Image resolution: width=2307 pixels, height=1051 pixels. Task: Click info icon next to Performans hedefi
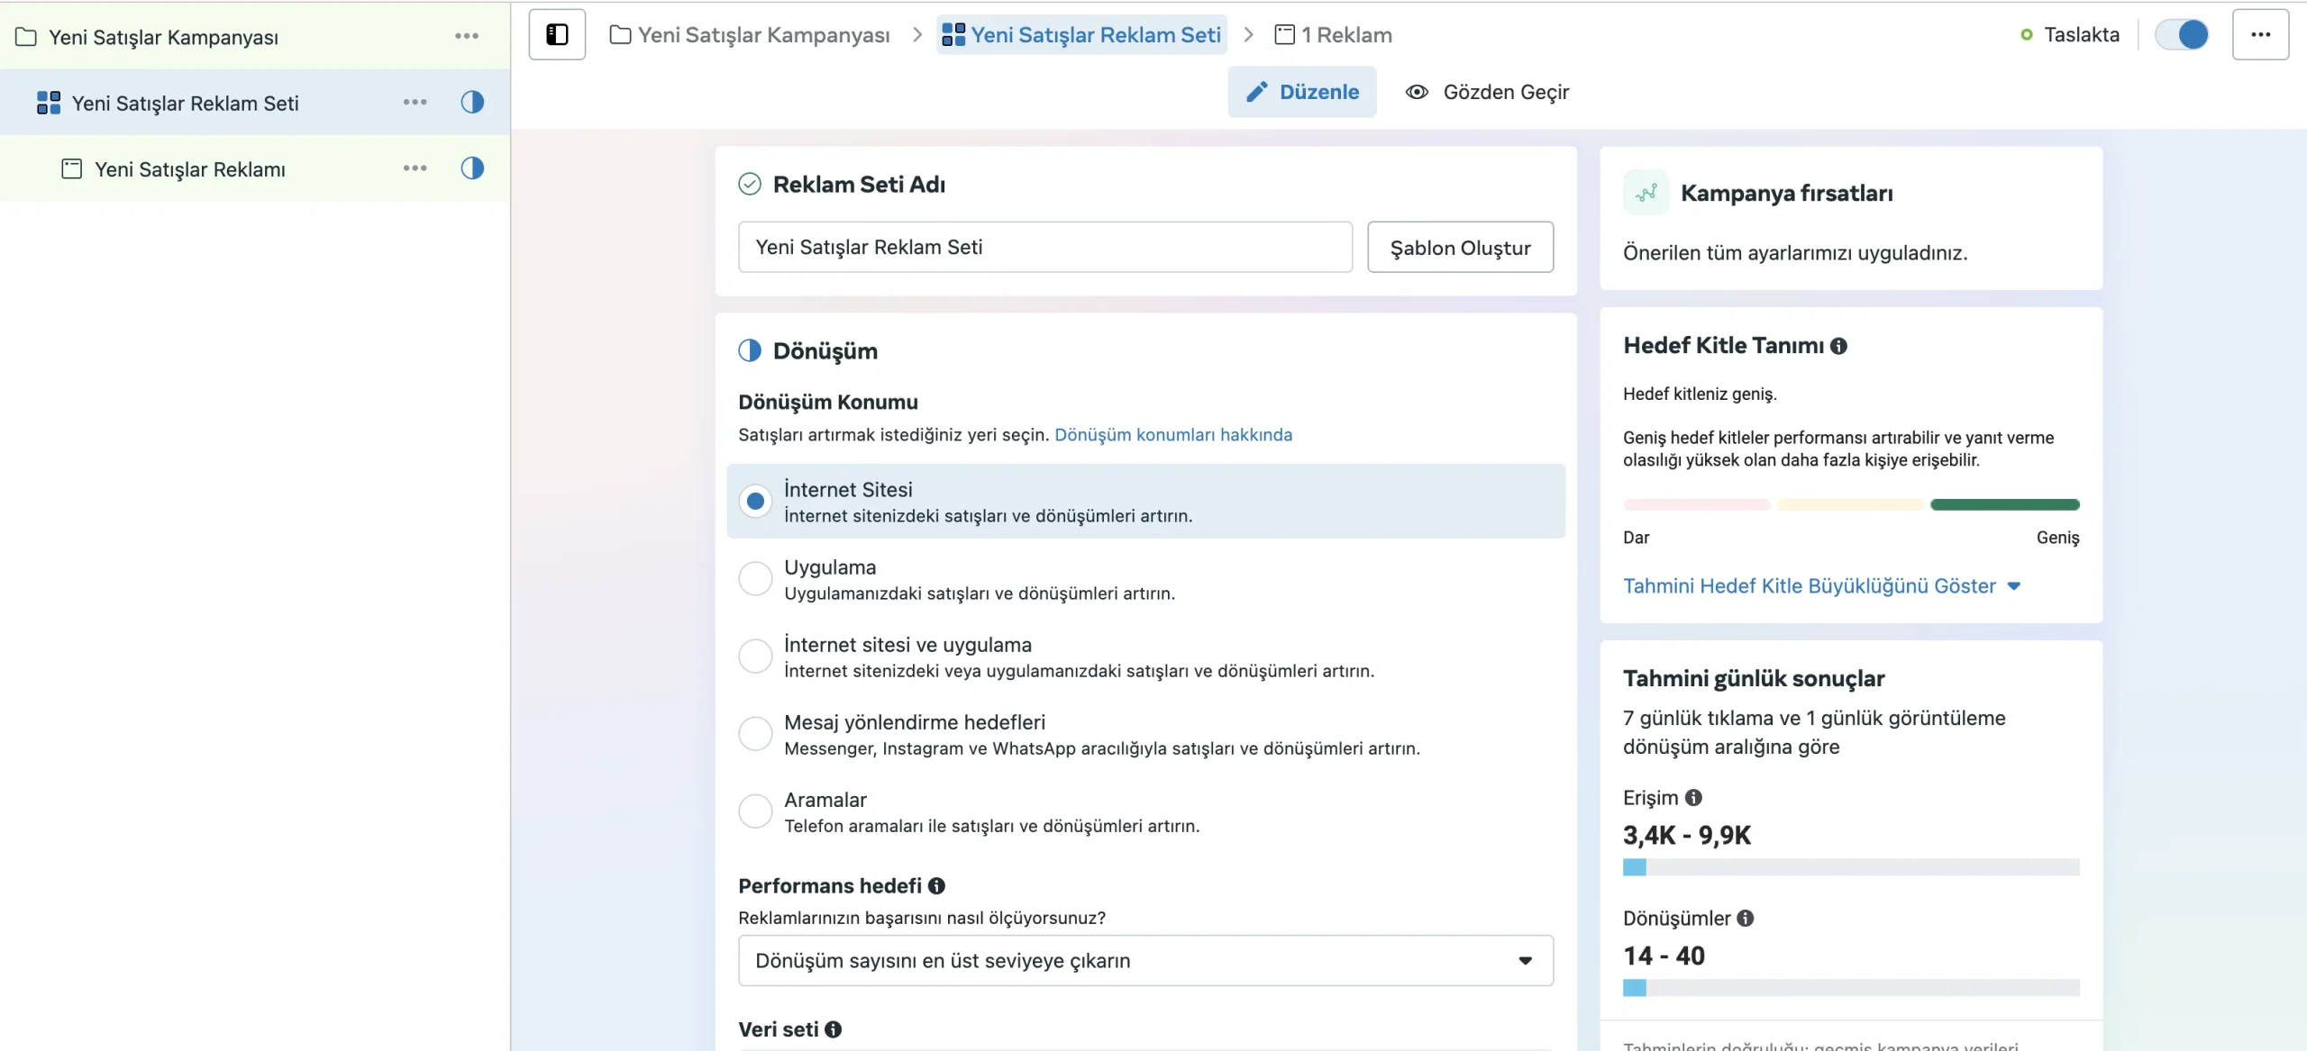936,886
